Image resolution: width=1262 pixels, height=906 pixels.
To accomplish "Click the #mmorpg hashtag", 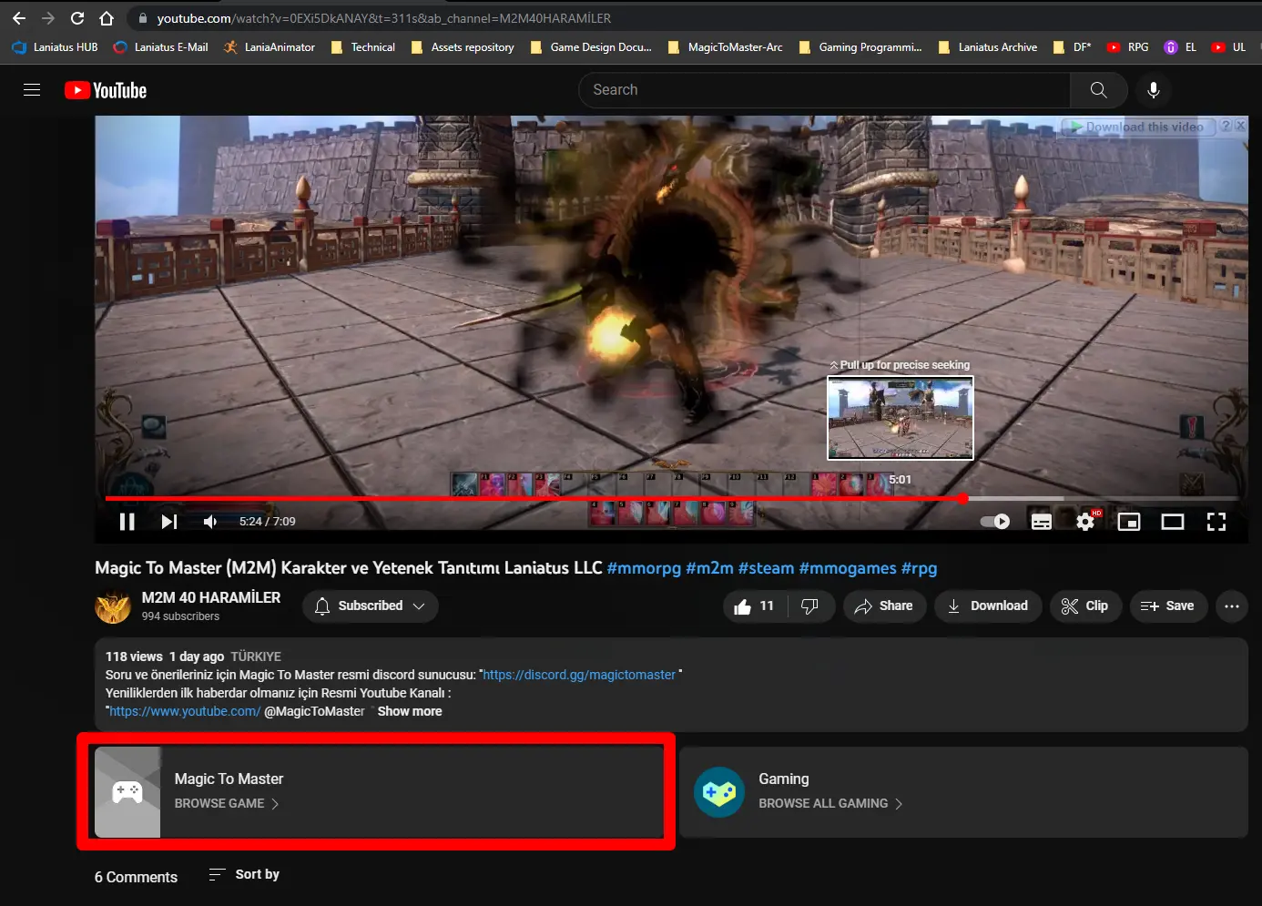I will pyautogui.click(x=644, y=568).
